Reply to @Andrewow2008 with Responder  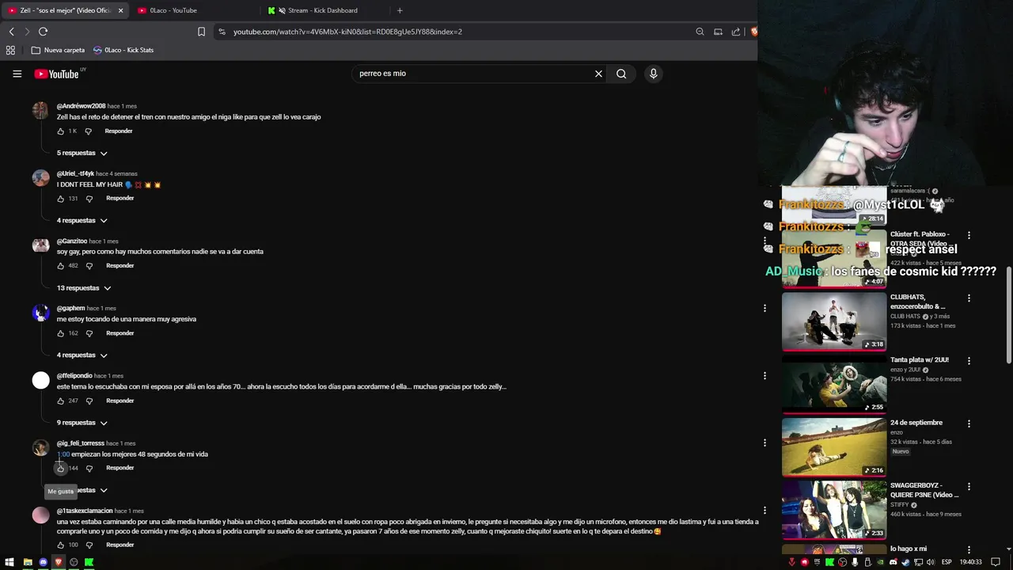click(119, 131)
